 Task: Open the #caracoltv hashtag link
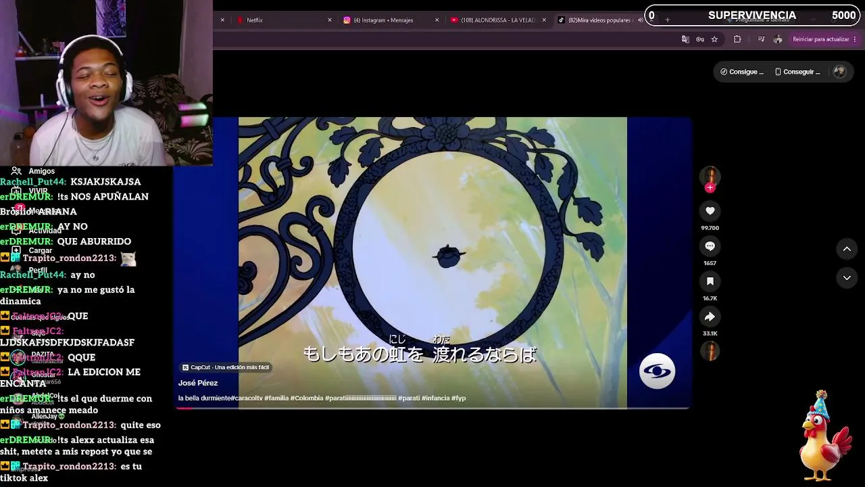247,398
